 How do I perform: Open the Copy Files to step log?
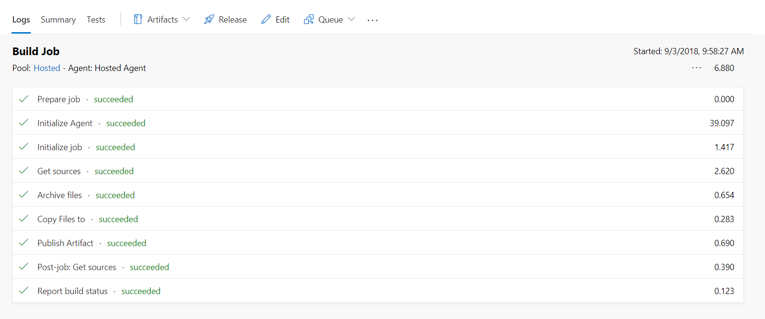pyautogui.click(x=378, y=219)
